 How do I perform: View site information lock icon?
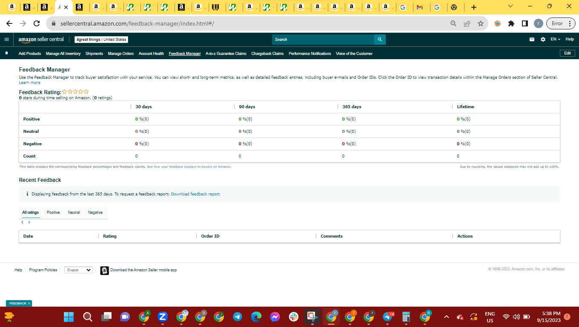[x=54, y=23]
